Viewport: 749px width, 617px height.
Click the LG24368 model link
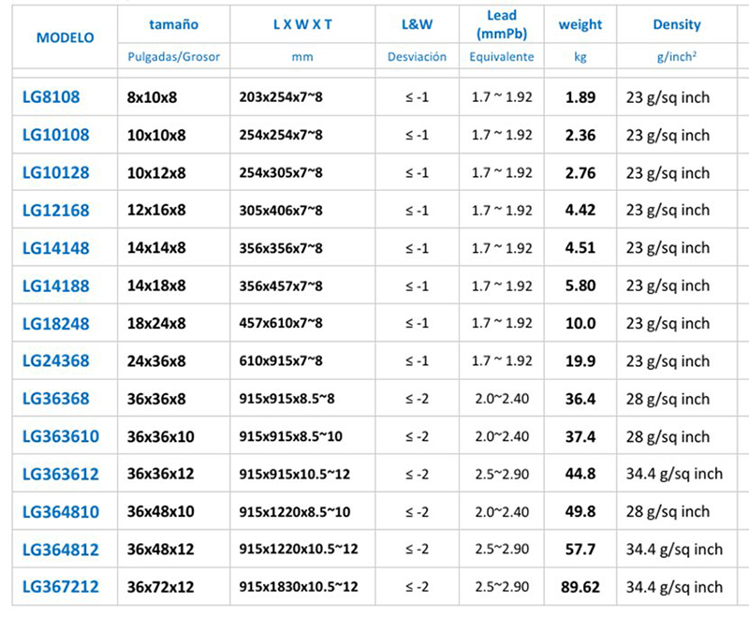(x=55, y=361)
